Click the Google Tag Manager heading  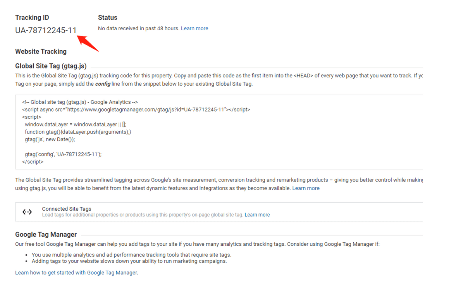pyautogui.click(x=46, y=234)
